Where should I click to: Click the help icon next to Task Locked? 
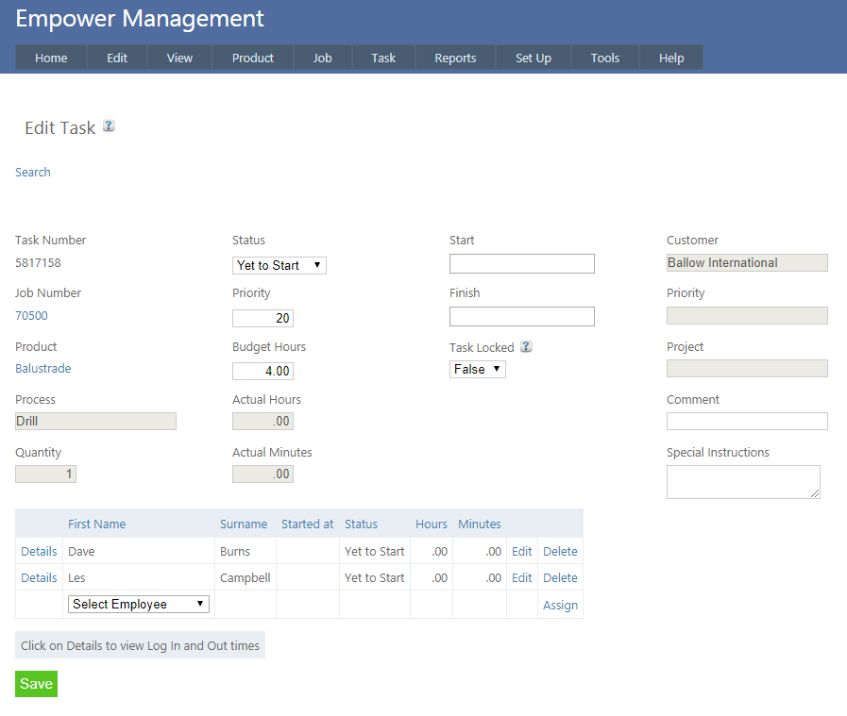pyautogui.click(x=526, y=346)
